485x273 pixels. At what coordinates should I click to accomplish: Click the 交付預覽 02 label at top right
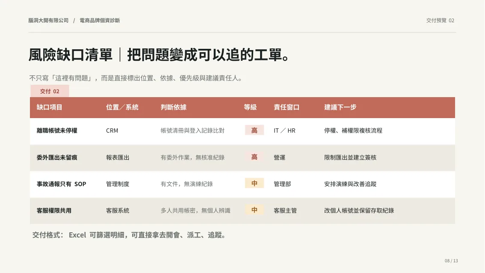[440, 21]
